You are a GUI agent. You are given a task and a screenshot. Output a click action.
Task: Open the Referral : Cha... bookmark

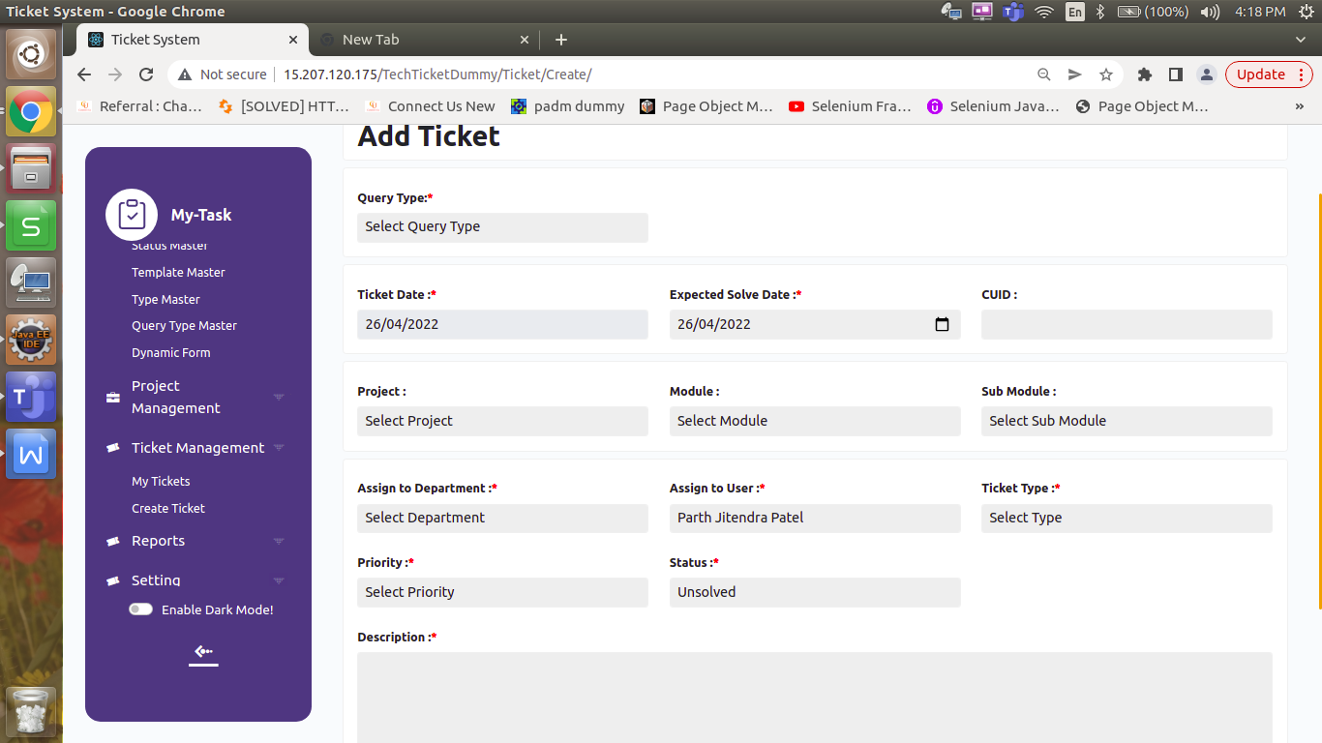tap(139, 106)
